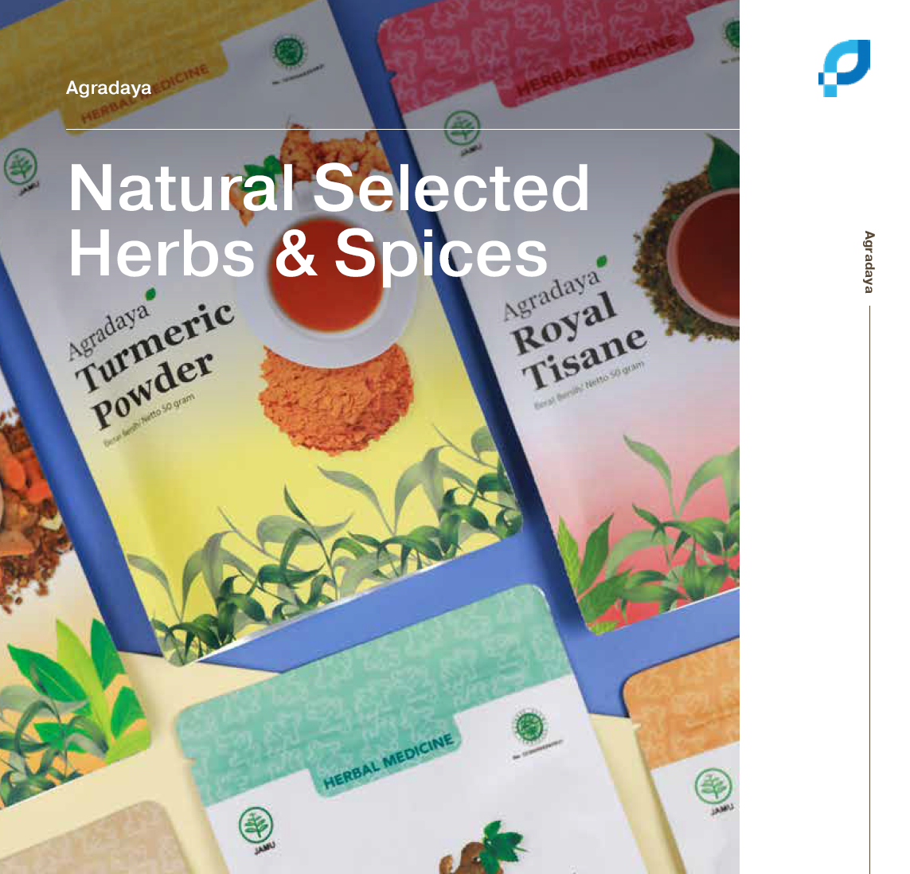The height and width of the screenshot is (874, 910).
Task: Click the Turmeric Powder product name
Action: pos(155,365)
